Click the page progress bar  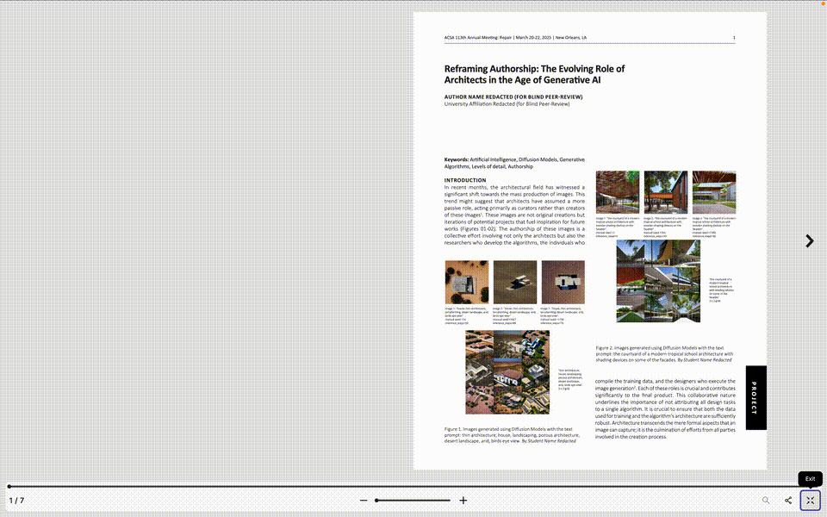tap(413, 486)
